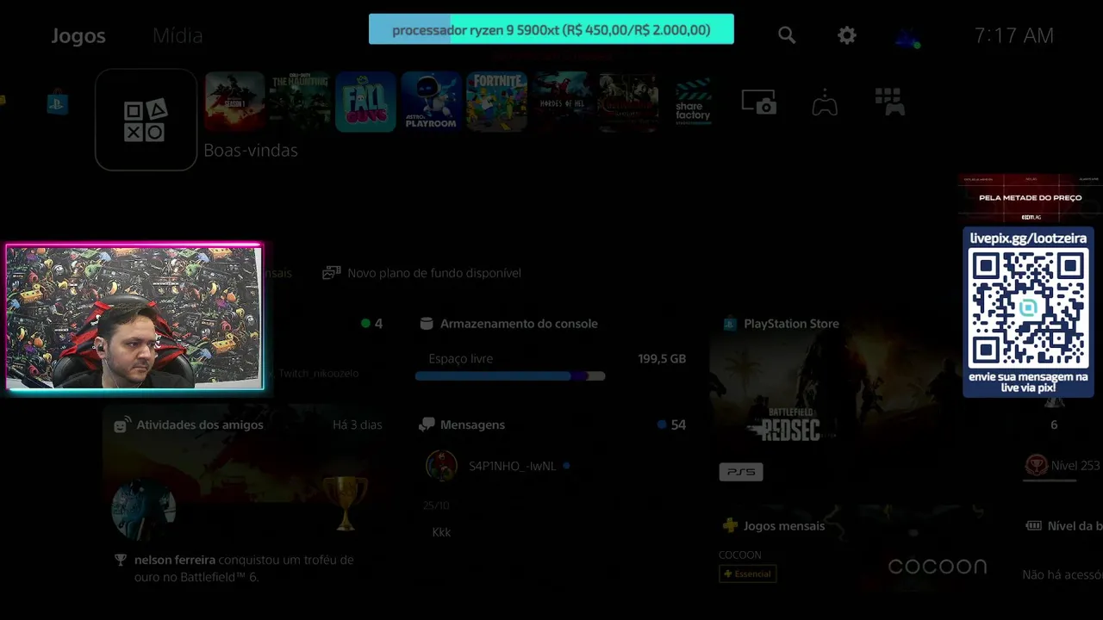Click the 54 unread messages count

tap(678, 425)
